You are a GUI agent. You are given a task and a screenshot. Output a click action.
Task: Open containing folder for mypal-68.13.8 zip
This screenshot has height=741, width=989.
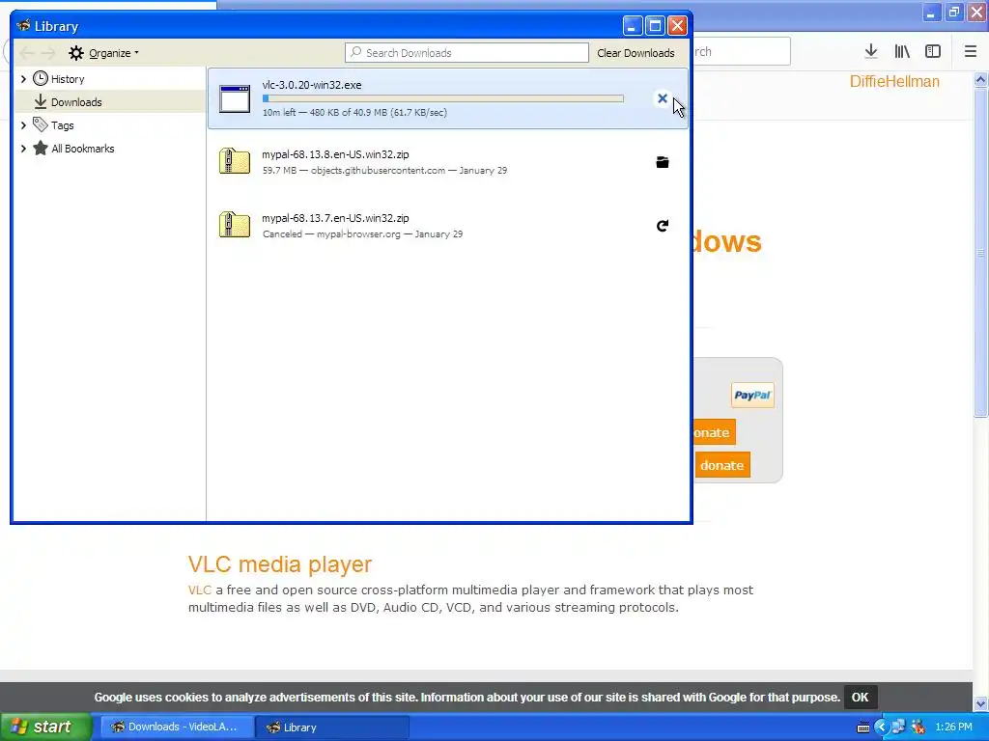click(663, 162)
